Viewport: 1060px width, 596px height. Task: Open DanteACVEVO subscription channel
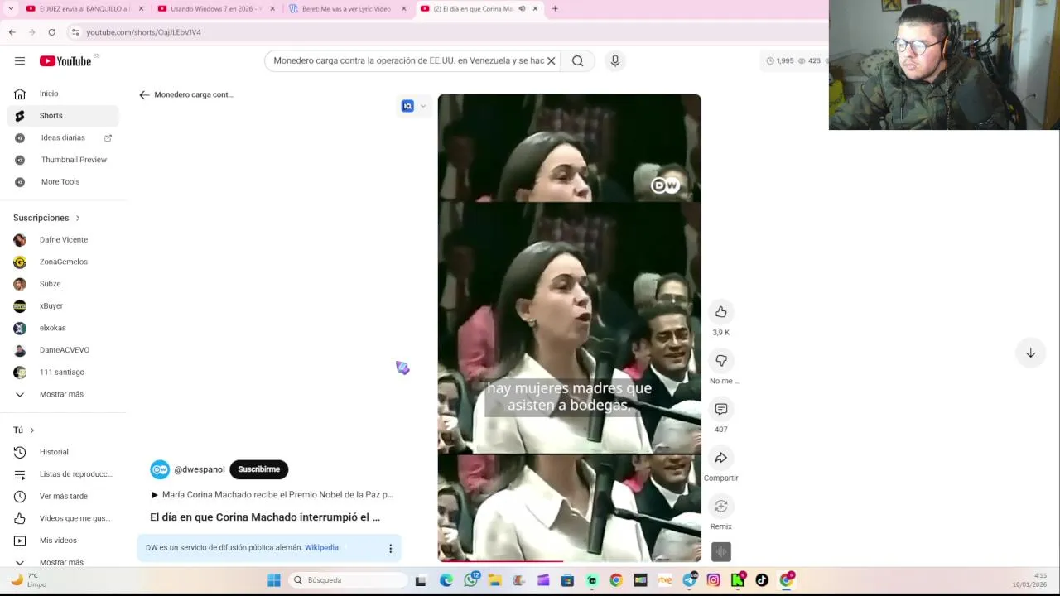(x=63, y=350)
